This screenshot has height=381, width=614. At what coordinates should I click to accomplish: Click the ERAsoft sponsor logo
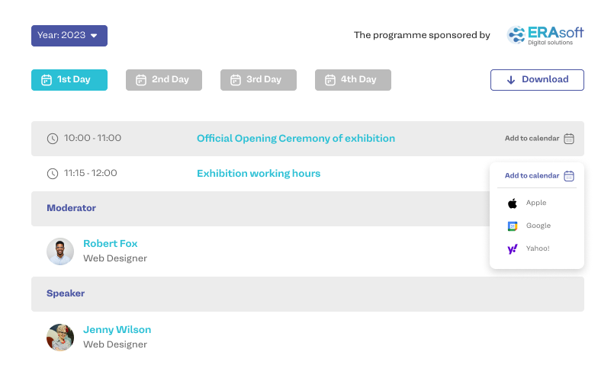click(545, 35)
